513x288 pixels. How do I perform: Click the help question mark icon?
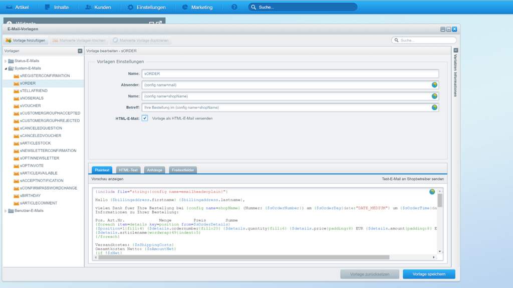tap(234, 7)
